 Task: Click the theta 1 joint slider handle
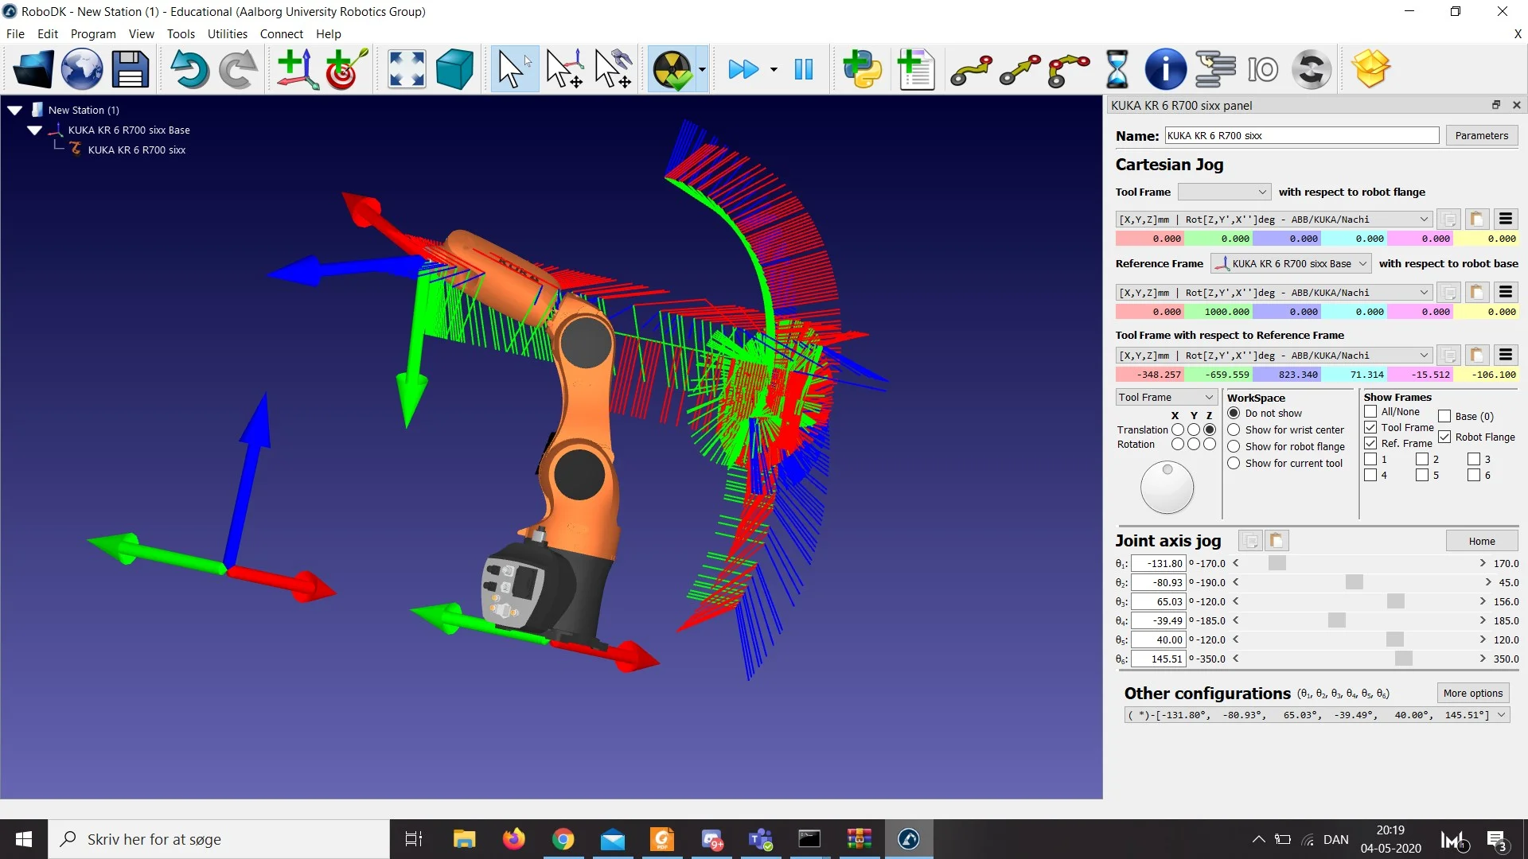tap(1277, 563)
